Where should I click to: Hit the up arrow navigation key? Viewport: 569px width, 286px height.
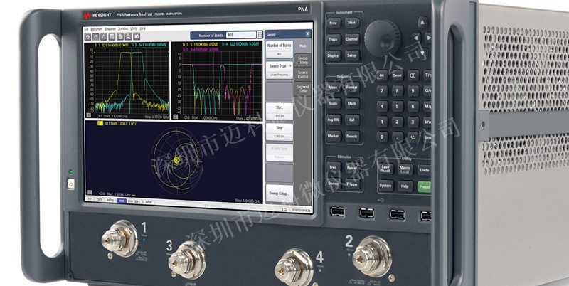point(422,22)
